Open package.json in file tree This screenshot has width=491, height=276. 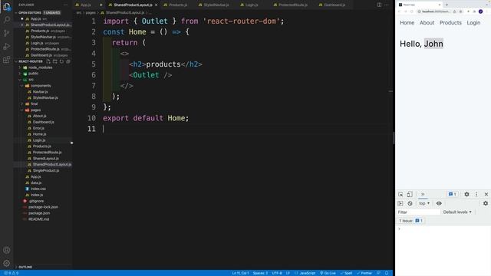(x=39, y=213)
